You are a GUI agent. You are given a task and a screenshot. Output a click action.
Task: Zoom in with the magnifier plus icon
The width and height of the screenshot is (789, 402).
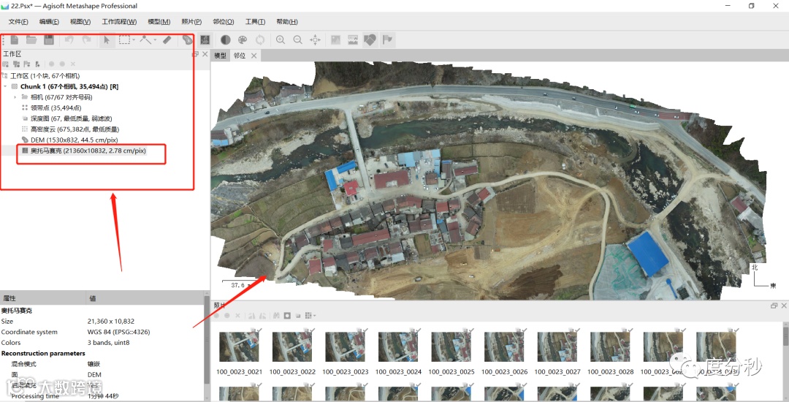point(281,39)
